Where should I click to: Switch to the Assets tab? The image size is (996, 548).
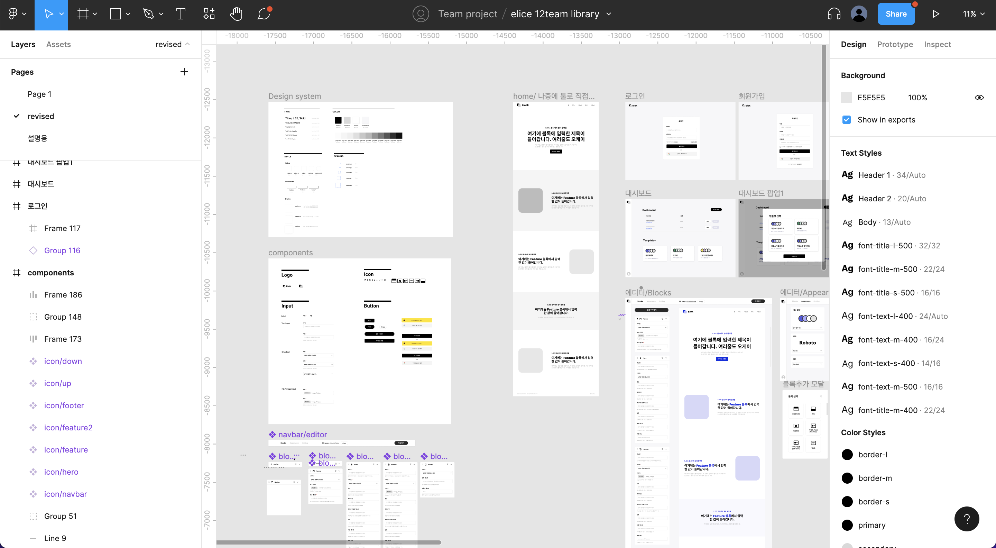pyautogui.click(x=58, y=44)
